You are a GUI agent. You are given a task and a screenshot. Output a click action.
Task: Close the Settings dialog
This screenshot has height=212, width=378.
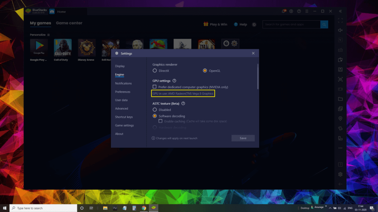click(253, 53)
